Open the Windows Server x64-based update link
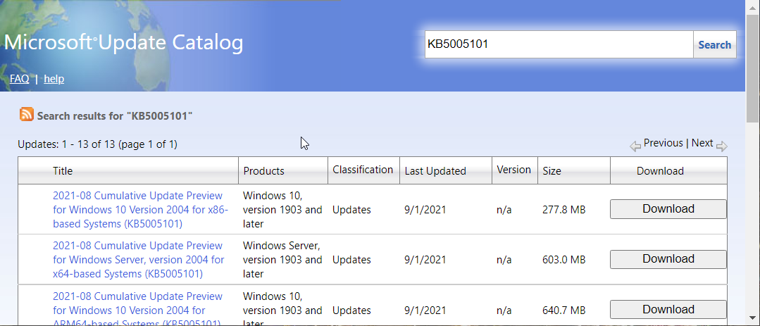The width and height of the screenshot is (760, 326). coord(138,260)
